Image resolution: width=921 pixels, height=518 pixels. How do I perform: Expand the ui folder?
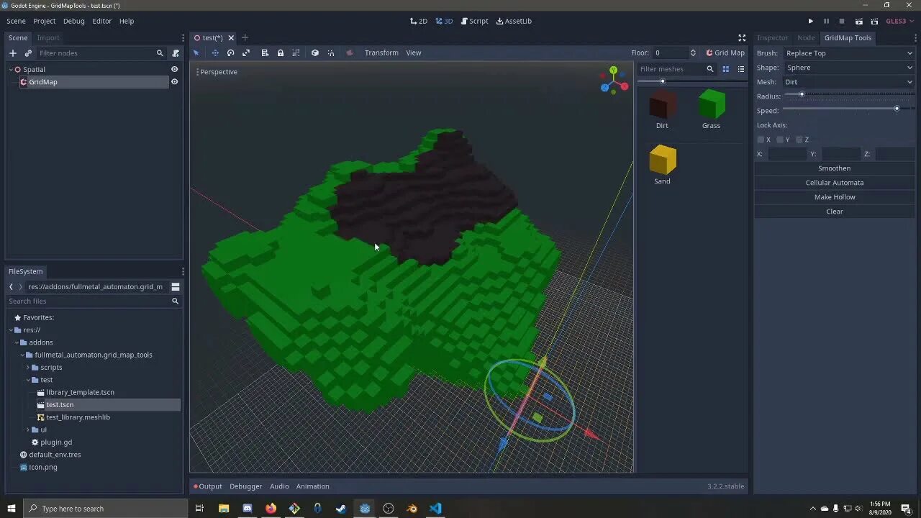[x=28, y=430]
